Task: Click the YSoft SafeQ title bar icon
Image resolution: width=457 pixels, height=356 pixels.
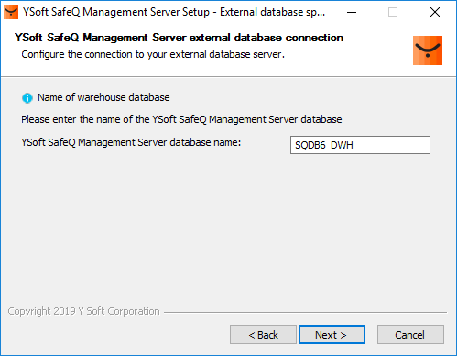Action: [11, 12]
